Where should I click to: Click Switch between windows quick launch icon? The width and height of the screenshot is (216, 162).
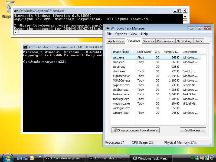[26, 158]
